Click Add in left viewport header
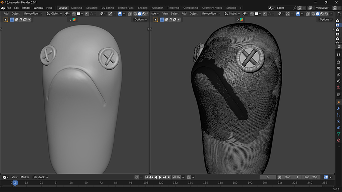This screenshot has height=192, width=342. 6,14
